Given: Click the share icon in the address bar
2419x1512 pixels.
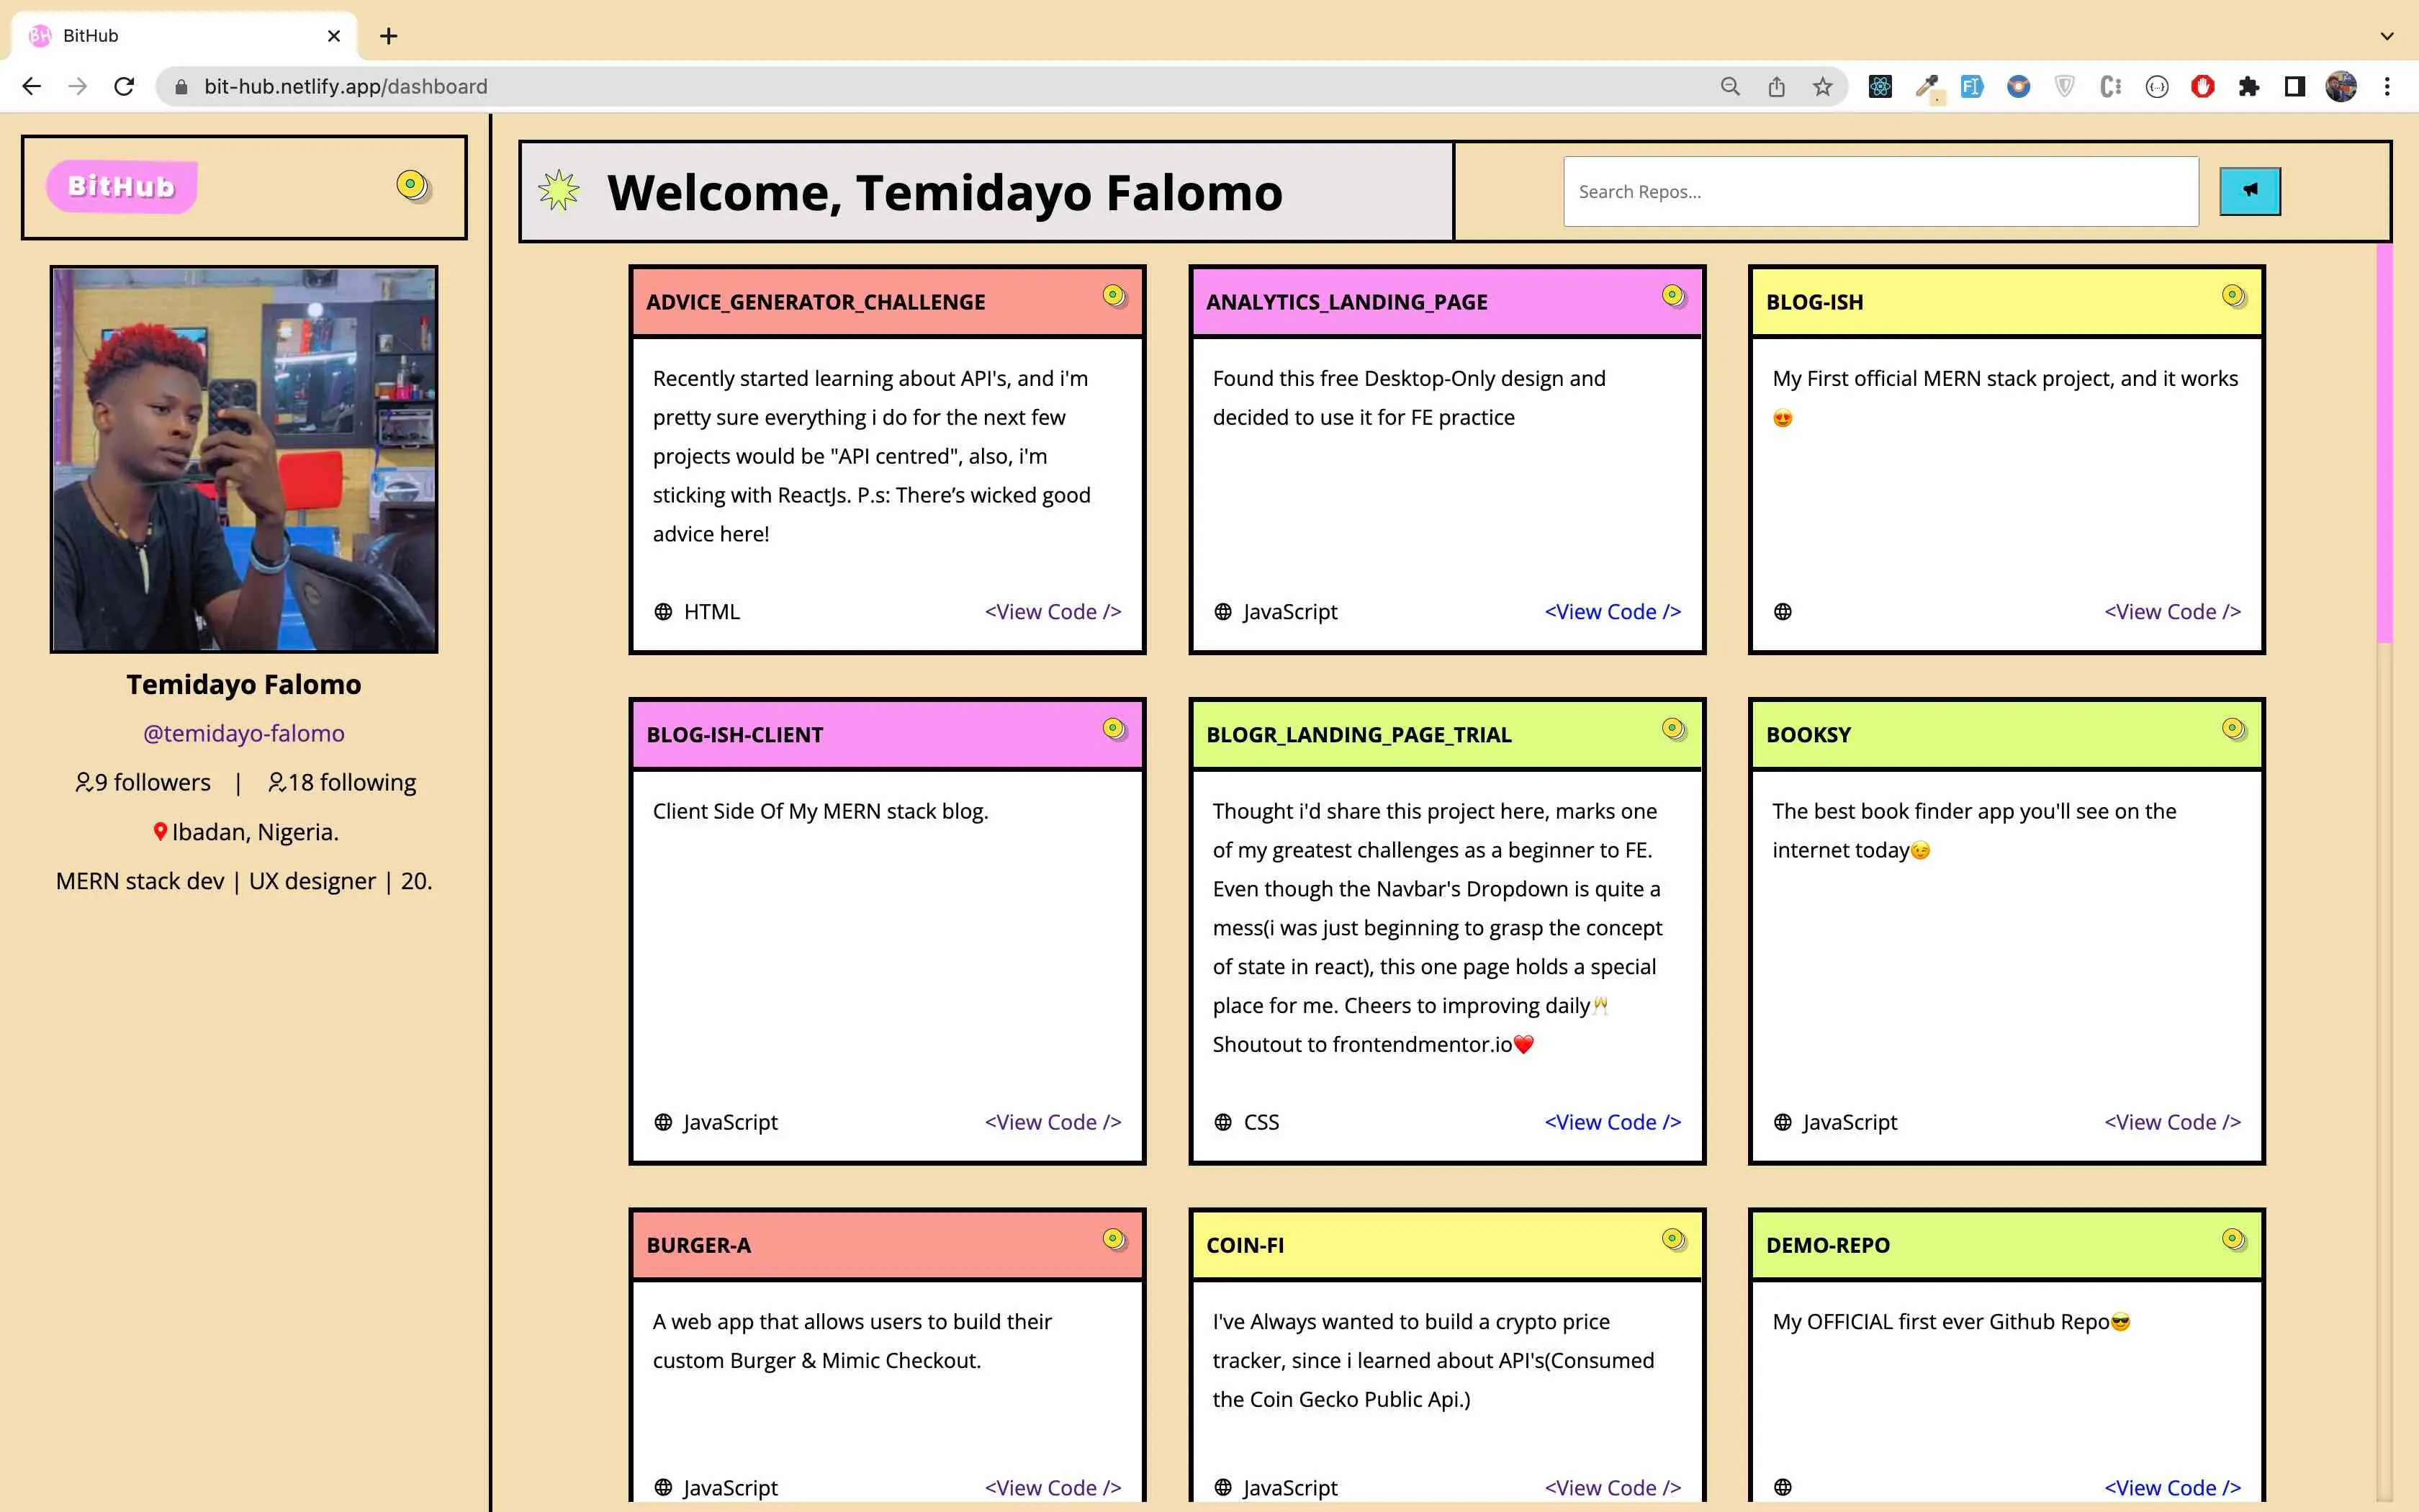Looking at the screenshot, I should [1776, 86].
